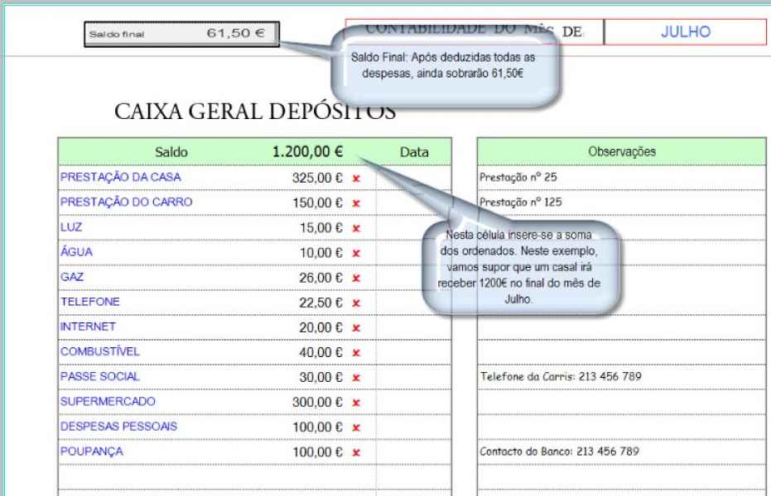Click the red X in the COMBUSTÍVEL row
Image resolution: width=771 pixels, height=496 pixels.
point(356,353)
